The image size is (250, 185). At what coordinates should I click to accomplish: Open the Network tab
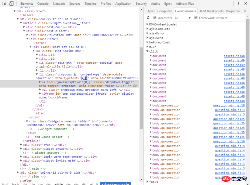[59, 4]
